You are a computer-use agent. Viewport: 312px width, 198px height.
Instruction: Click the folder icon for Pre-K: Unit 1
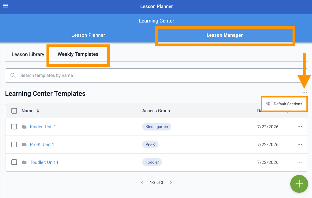24,145
